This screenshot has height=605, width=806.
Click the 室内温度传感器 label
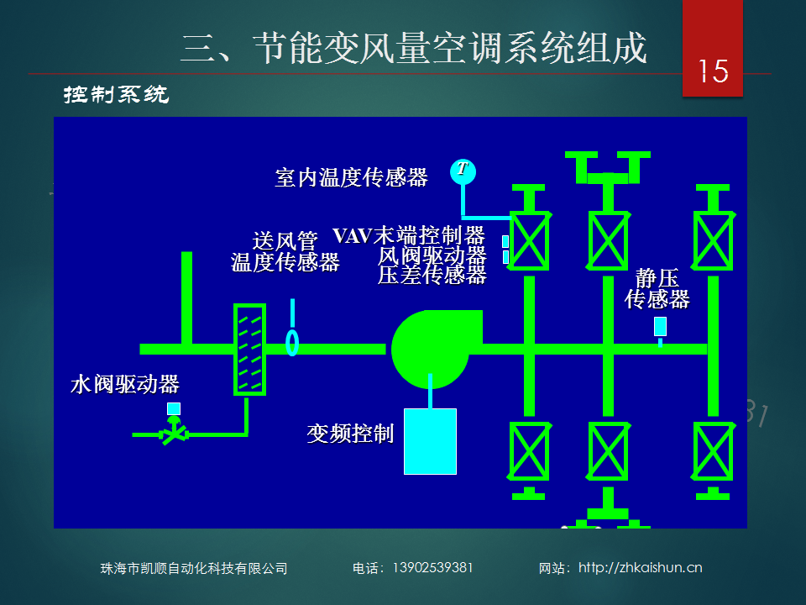[x=351, y=178]
